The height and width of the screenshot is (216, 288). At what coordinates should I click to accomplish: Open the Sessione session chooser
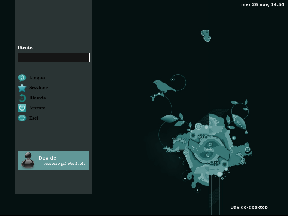click(39, 88)
